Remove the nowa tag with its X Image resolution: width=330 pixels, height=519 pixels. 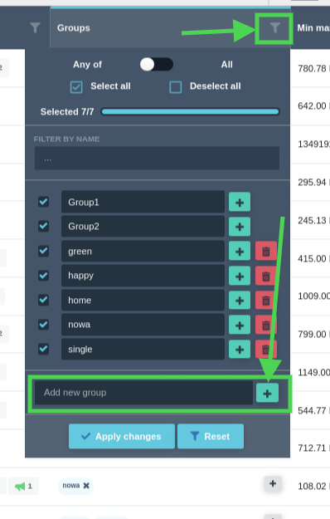click(86, 486)
